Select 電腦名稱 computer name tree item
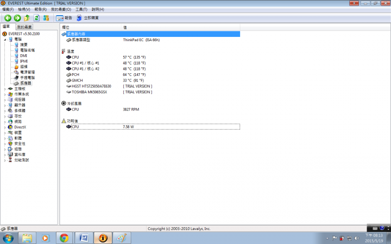 28,50
